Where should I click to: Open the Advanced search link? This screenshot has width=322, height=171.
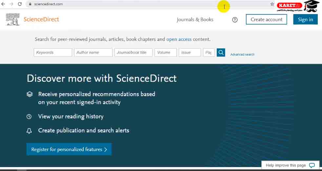(x=242, y=55)
